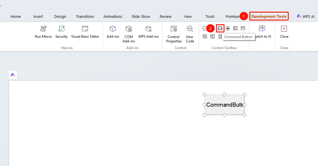Open the Animations tab
318x166 pixels.
tap(113, 17)
